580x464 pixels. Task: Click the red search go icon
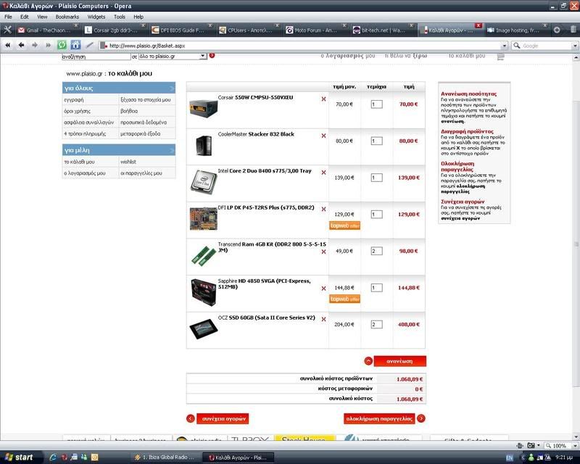pos(212,56)
